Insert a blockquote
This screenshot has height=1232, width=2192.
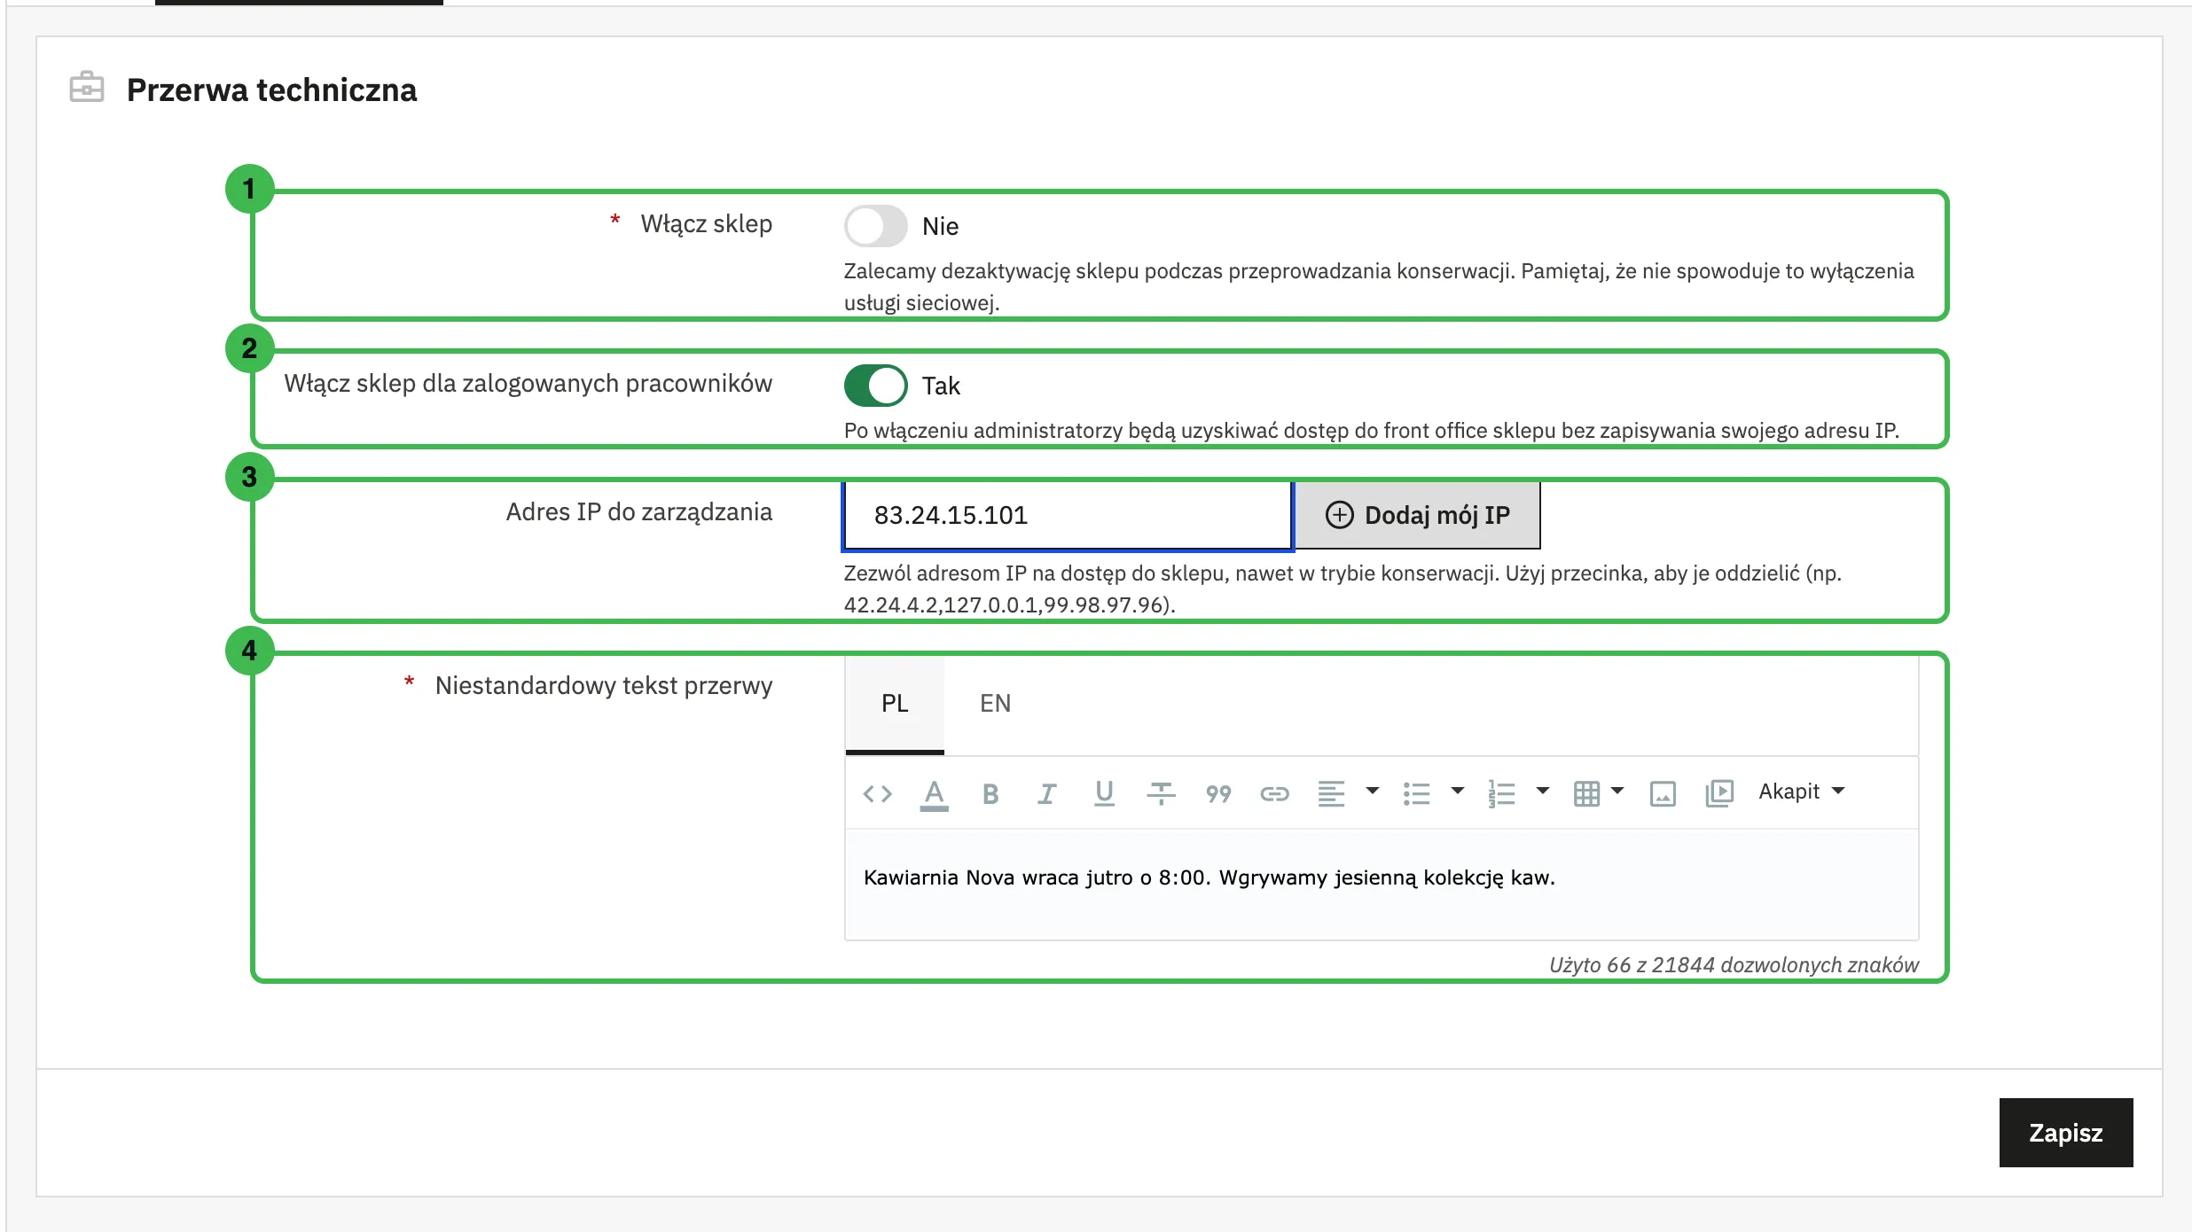(x=1218, y=793)
